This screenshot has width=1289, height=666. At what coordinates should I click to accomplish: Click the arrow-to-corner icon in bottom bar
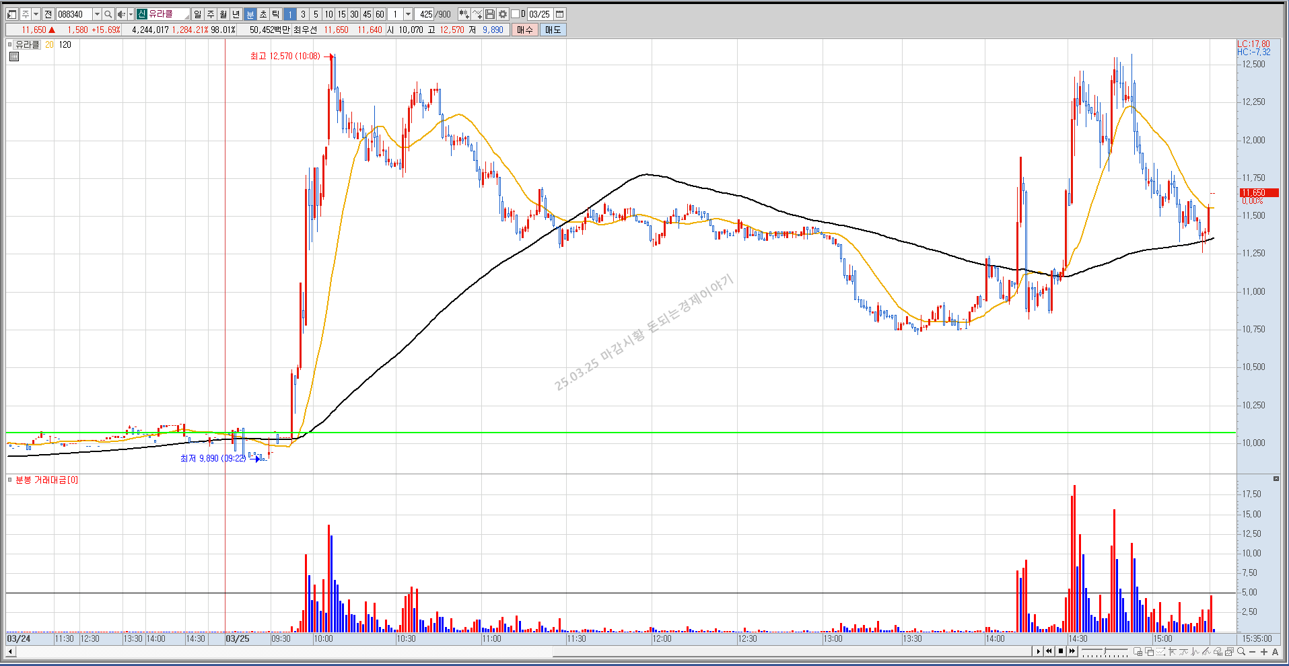coord(1172,651)
